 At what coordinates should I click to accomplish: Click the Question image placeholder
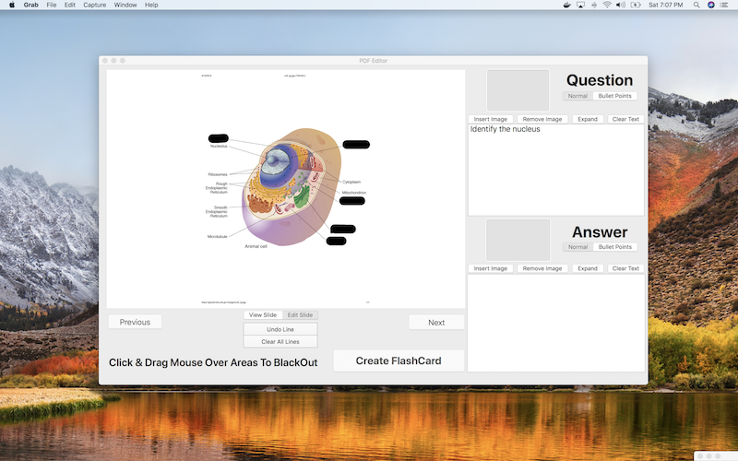click(x=518, y=90)
